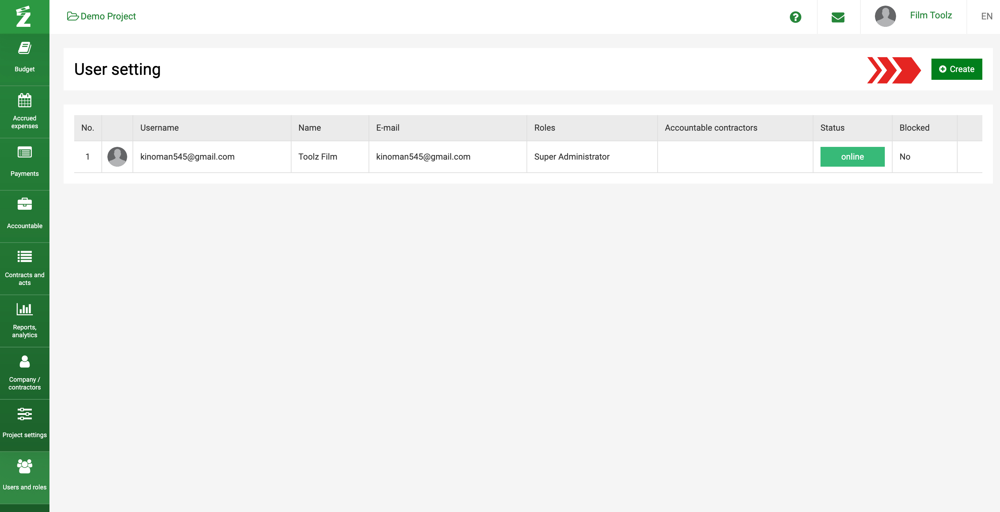
Task: Go to Payments section
Action: tap(24, 164)
